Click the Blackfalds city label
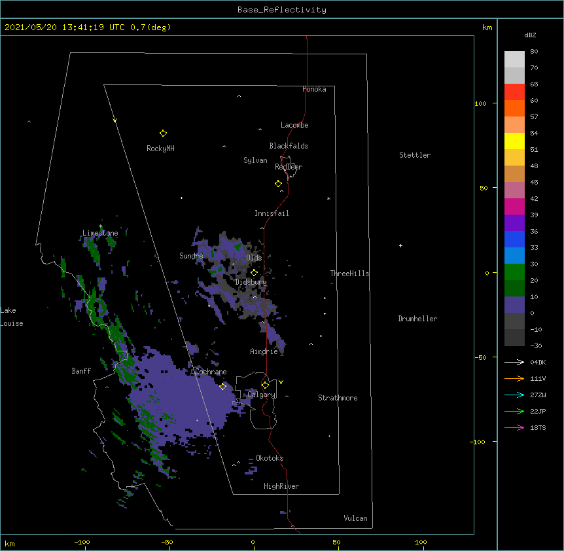Screen dimensions: 564x551 pos(289,146)
